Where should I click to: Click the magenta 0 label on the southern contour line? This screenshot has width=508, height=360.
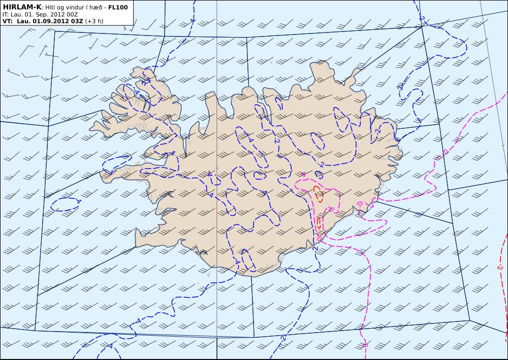[x=365, y=345]
